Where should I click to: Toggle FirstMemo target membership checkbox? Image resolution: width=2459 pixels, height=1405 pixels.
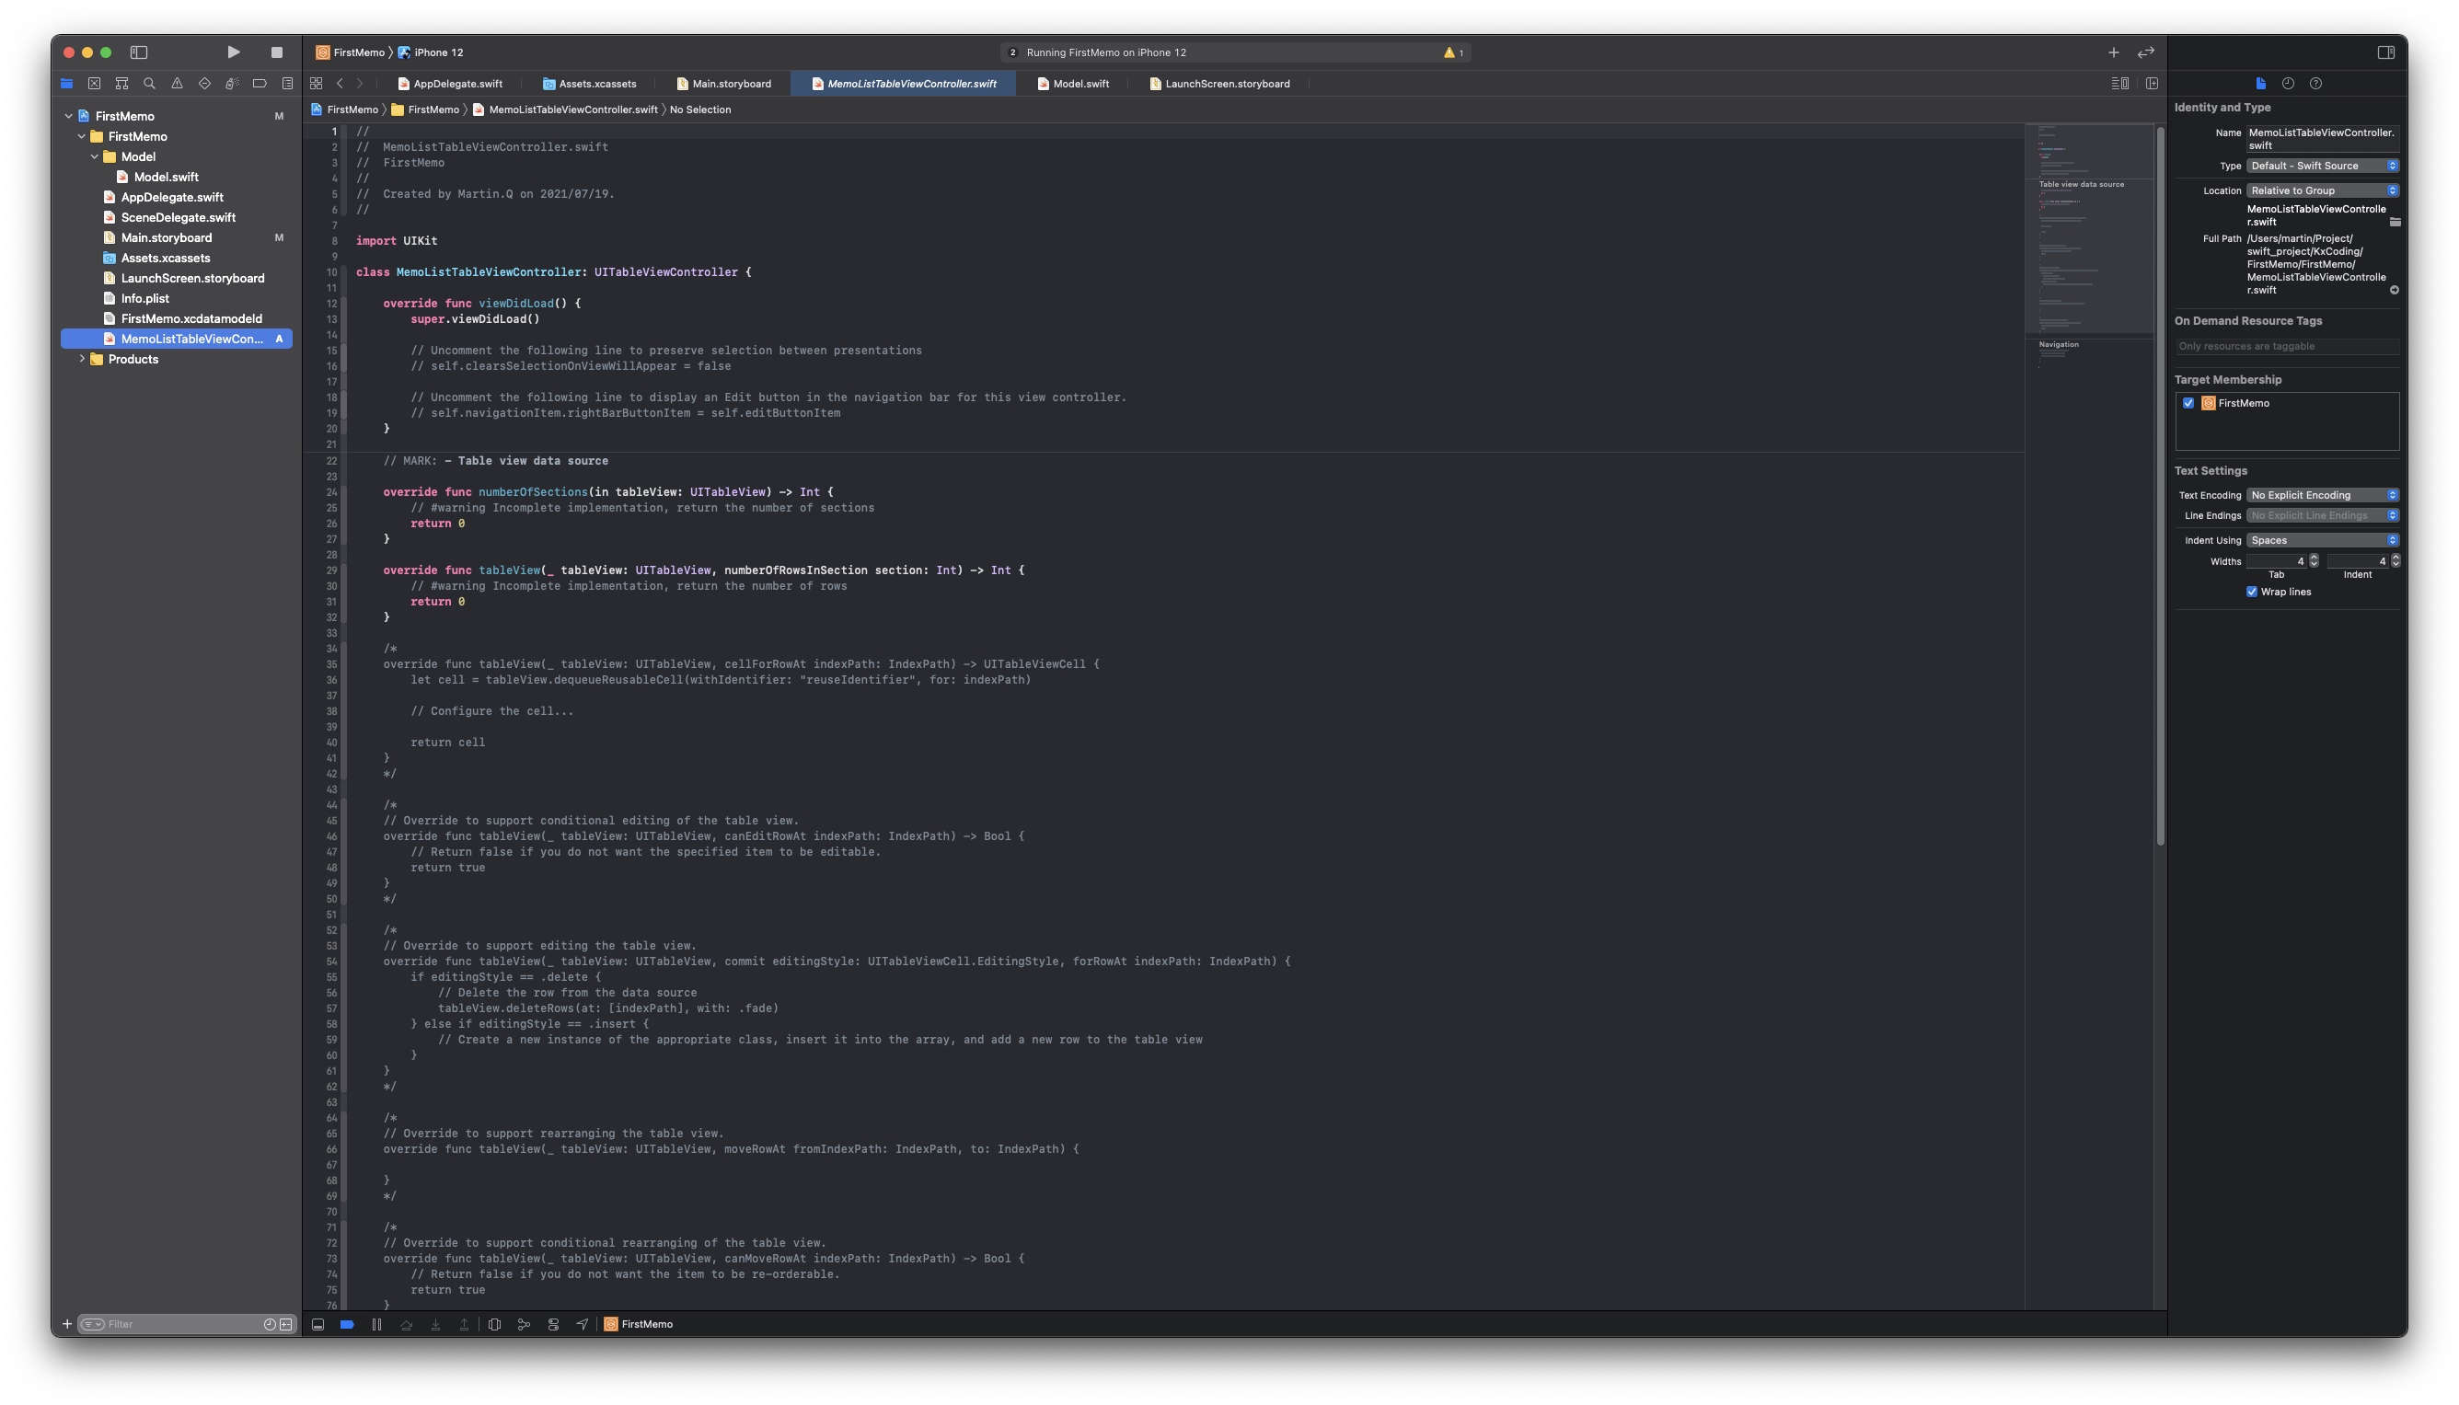(x=2188, y=403)
